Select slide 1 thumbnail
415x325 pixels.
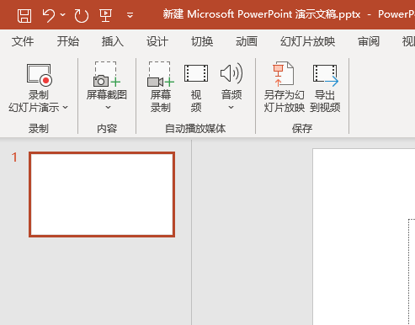coord(102,194)
